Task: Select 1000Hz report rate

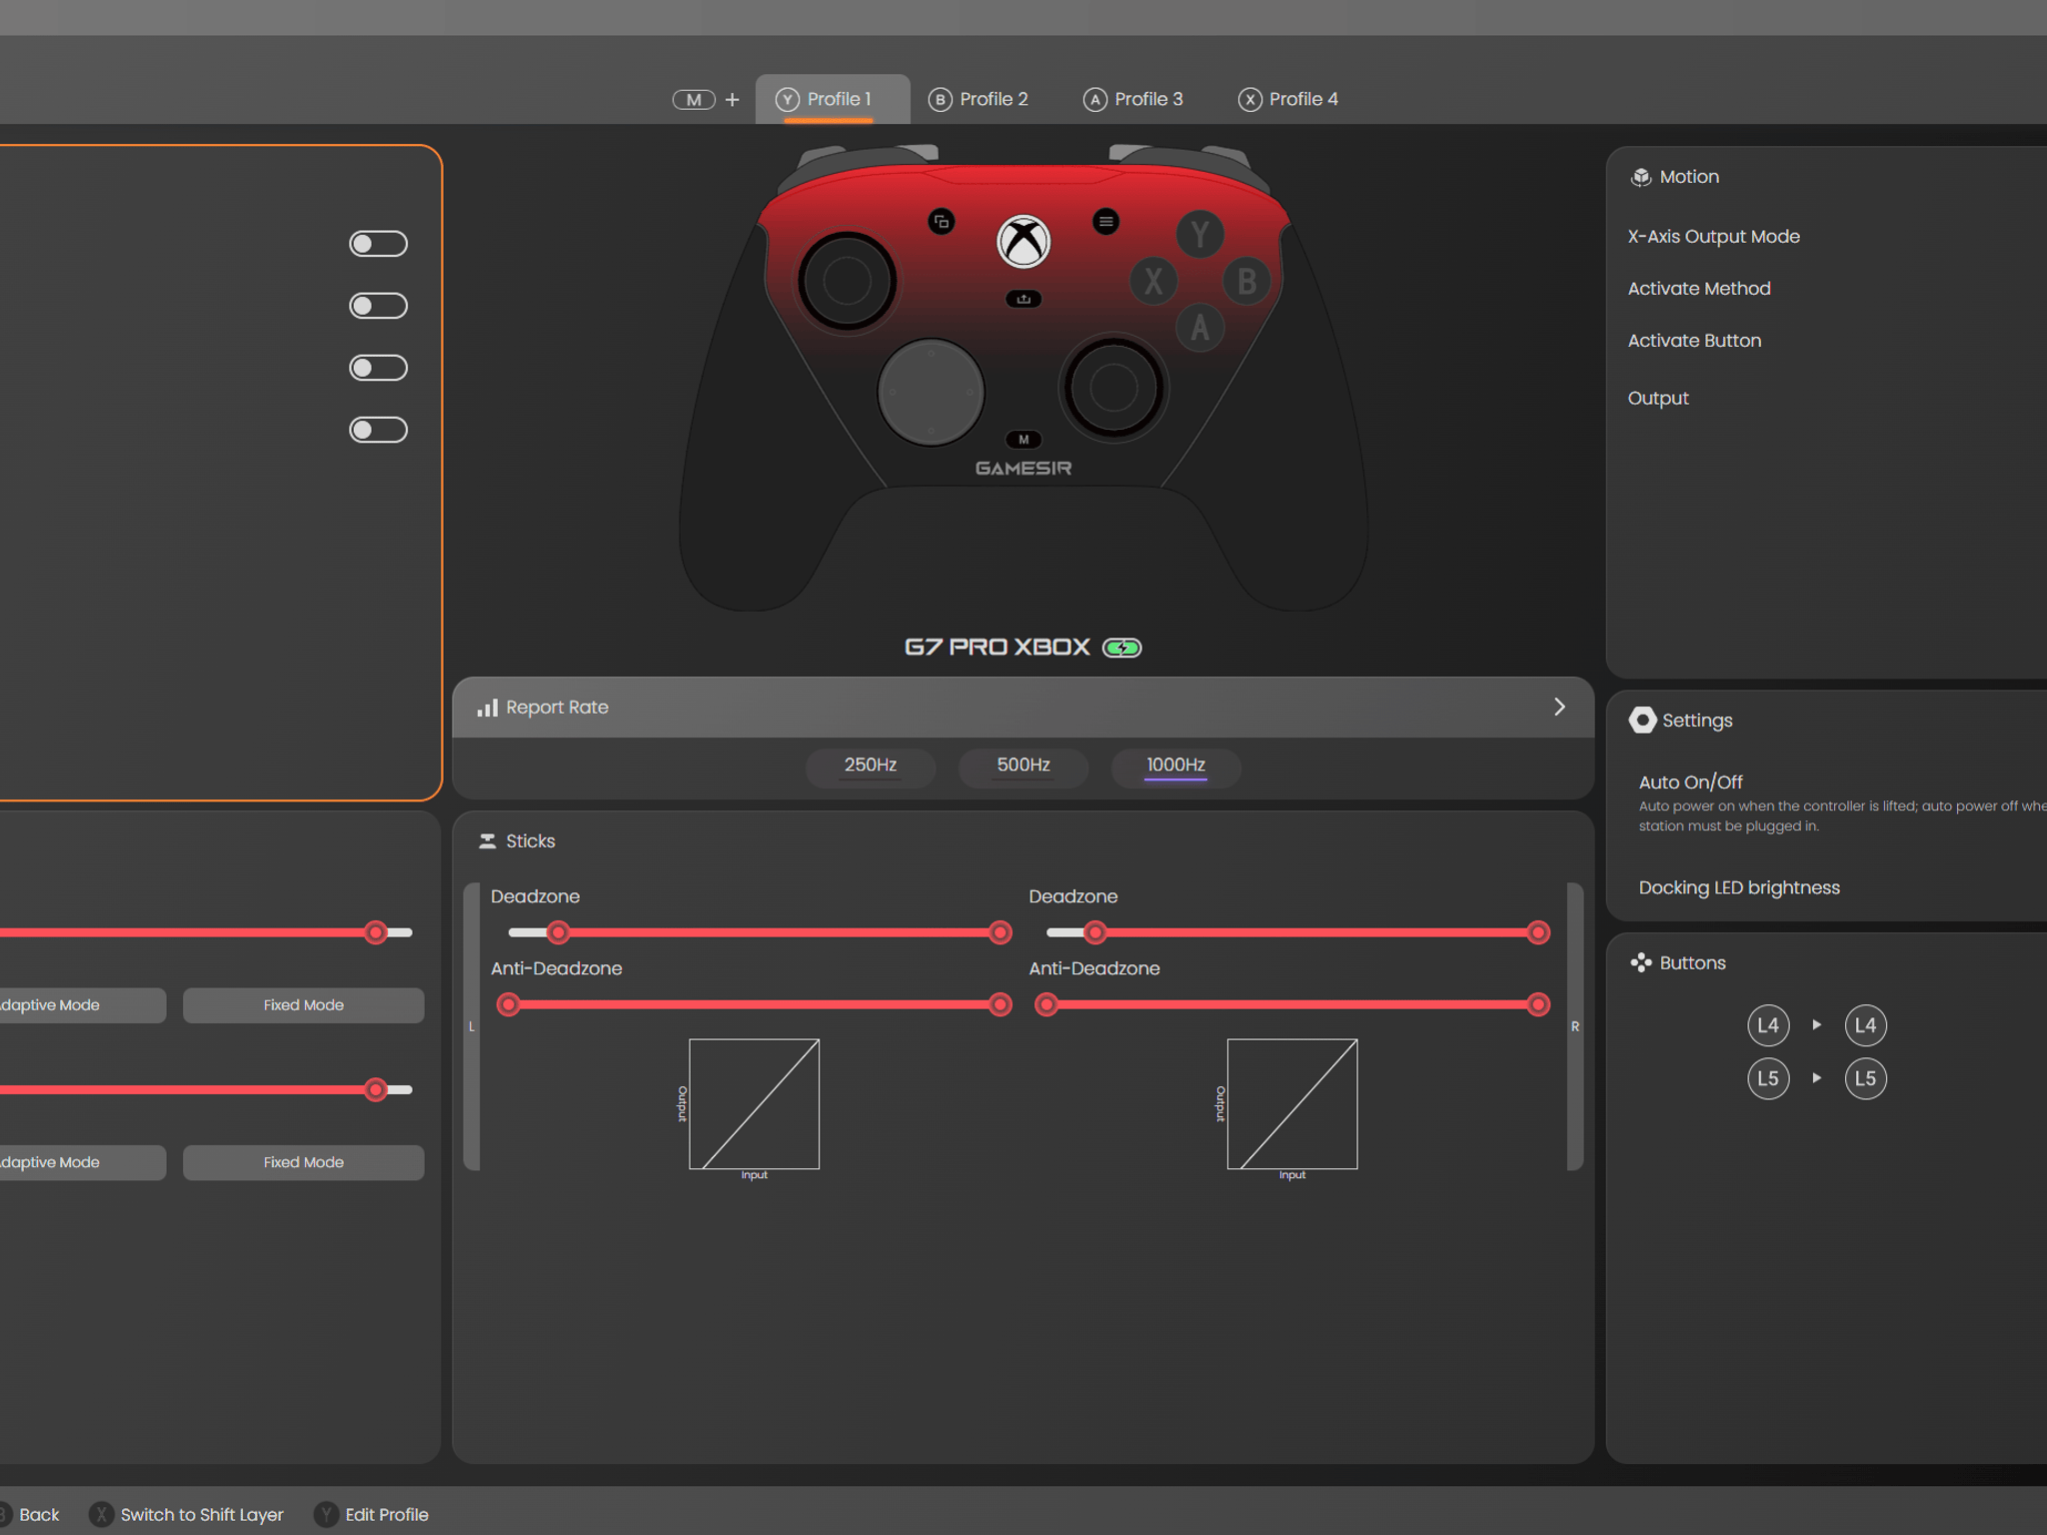Action: click(1175, 767)
